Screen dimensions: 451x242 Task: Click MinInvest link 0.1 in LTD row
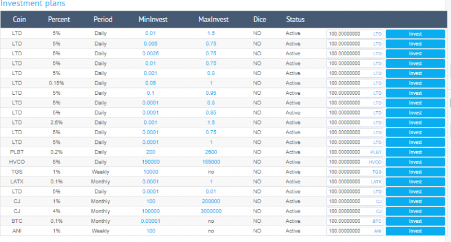click(x=151, y=93)
